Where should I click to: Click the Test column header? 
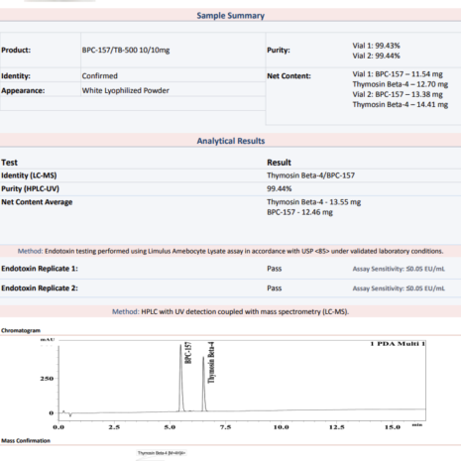click(9, 163)
